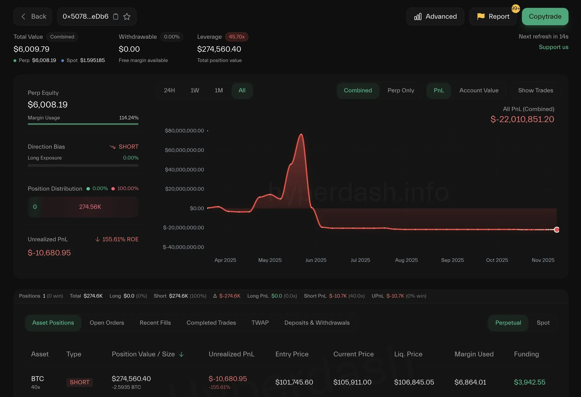Image resolution: width=581 pixels, height=397 pixels.
Task: Click the 99+ notification badge
Action: (x=515, y=8)
